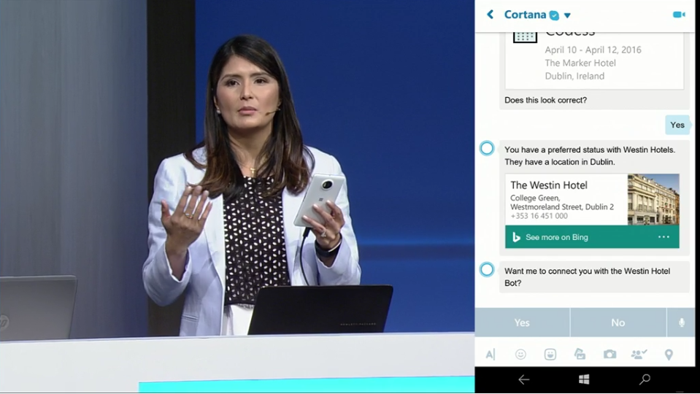Go back using the chat header arrow
Viewport: 700px width, 394px height.
click(x=491, y=15)
